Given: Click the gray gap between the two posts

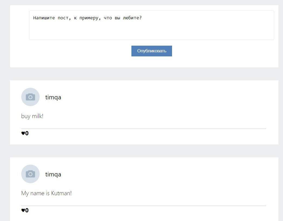Looking at the screenshot, I should click(x=144, y=151).
